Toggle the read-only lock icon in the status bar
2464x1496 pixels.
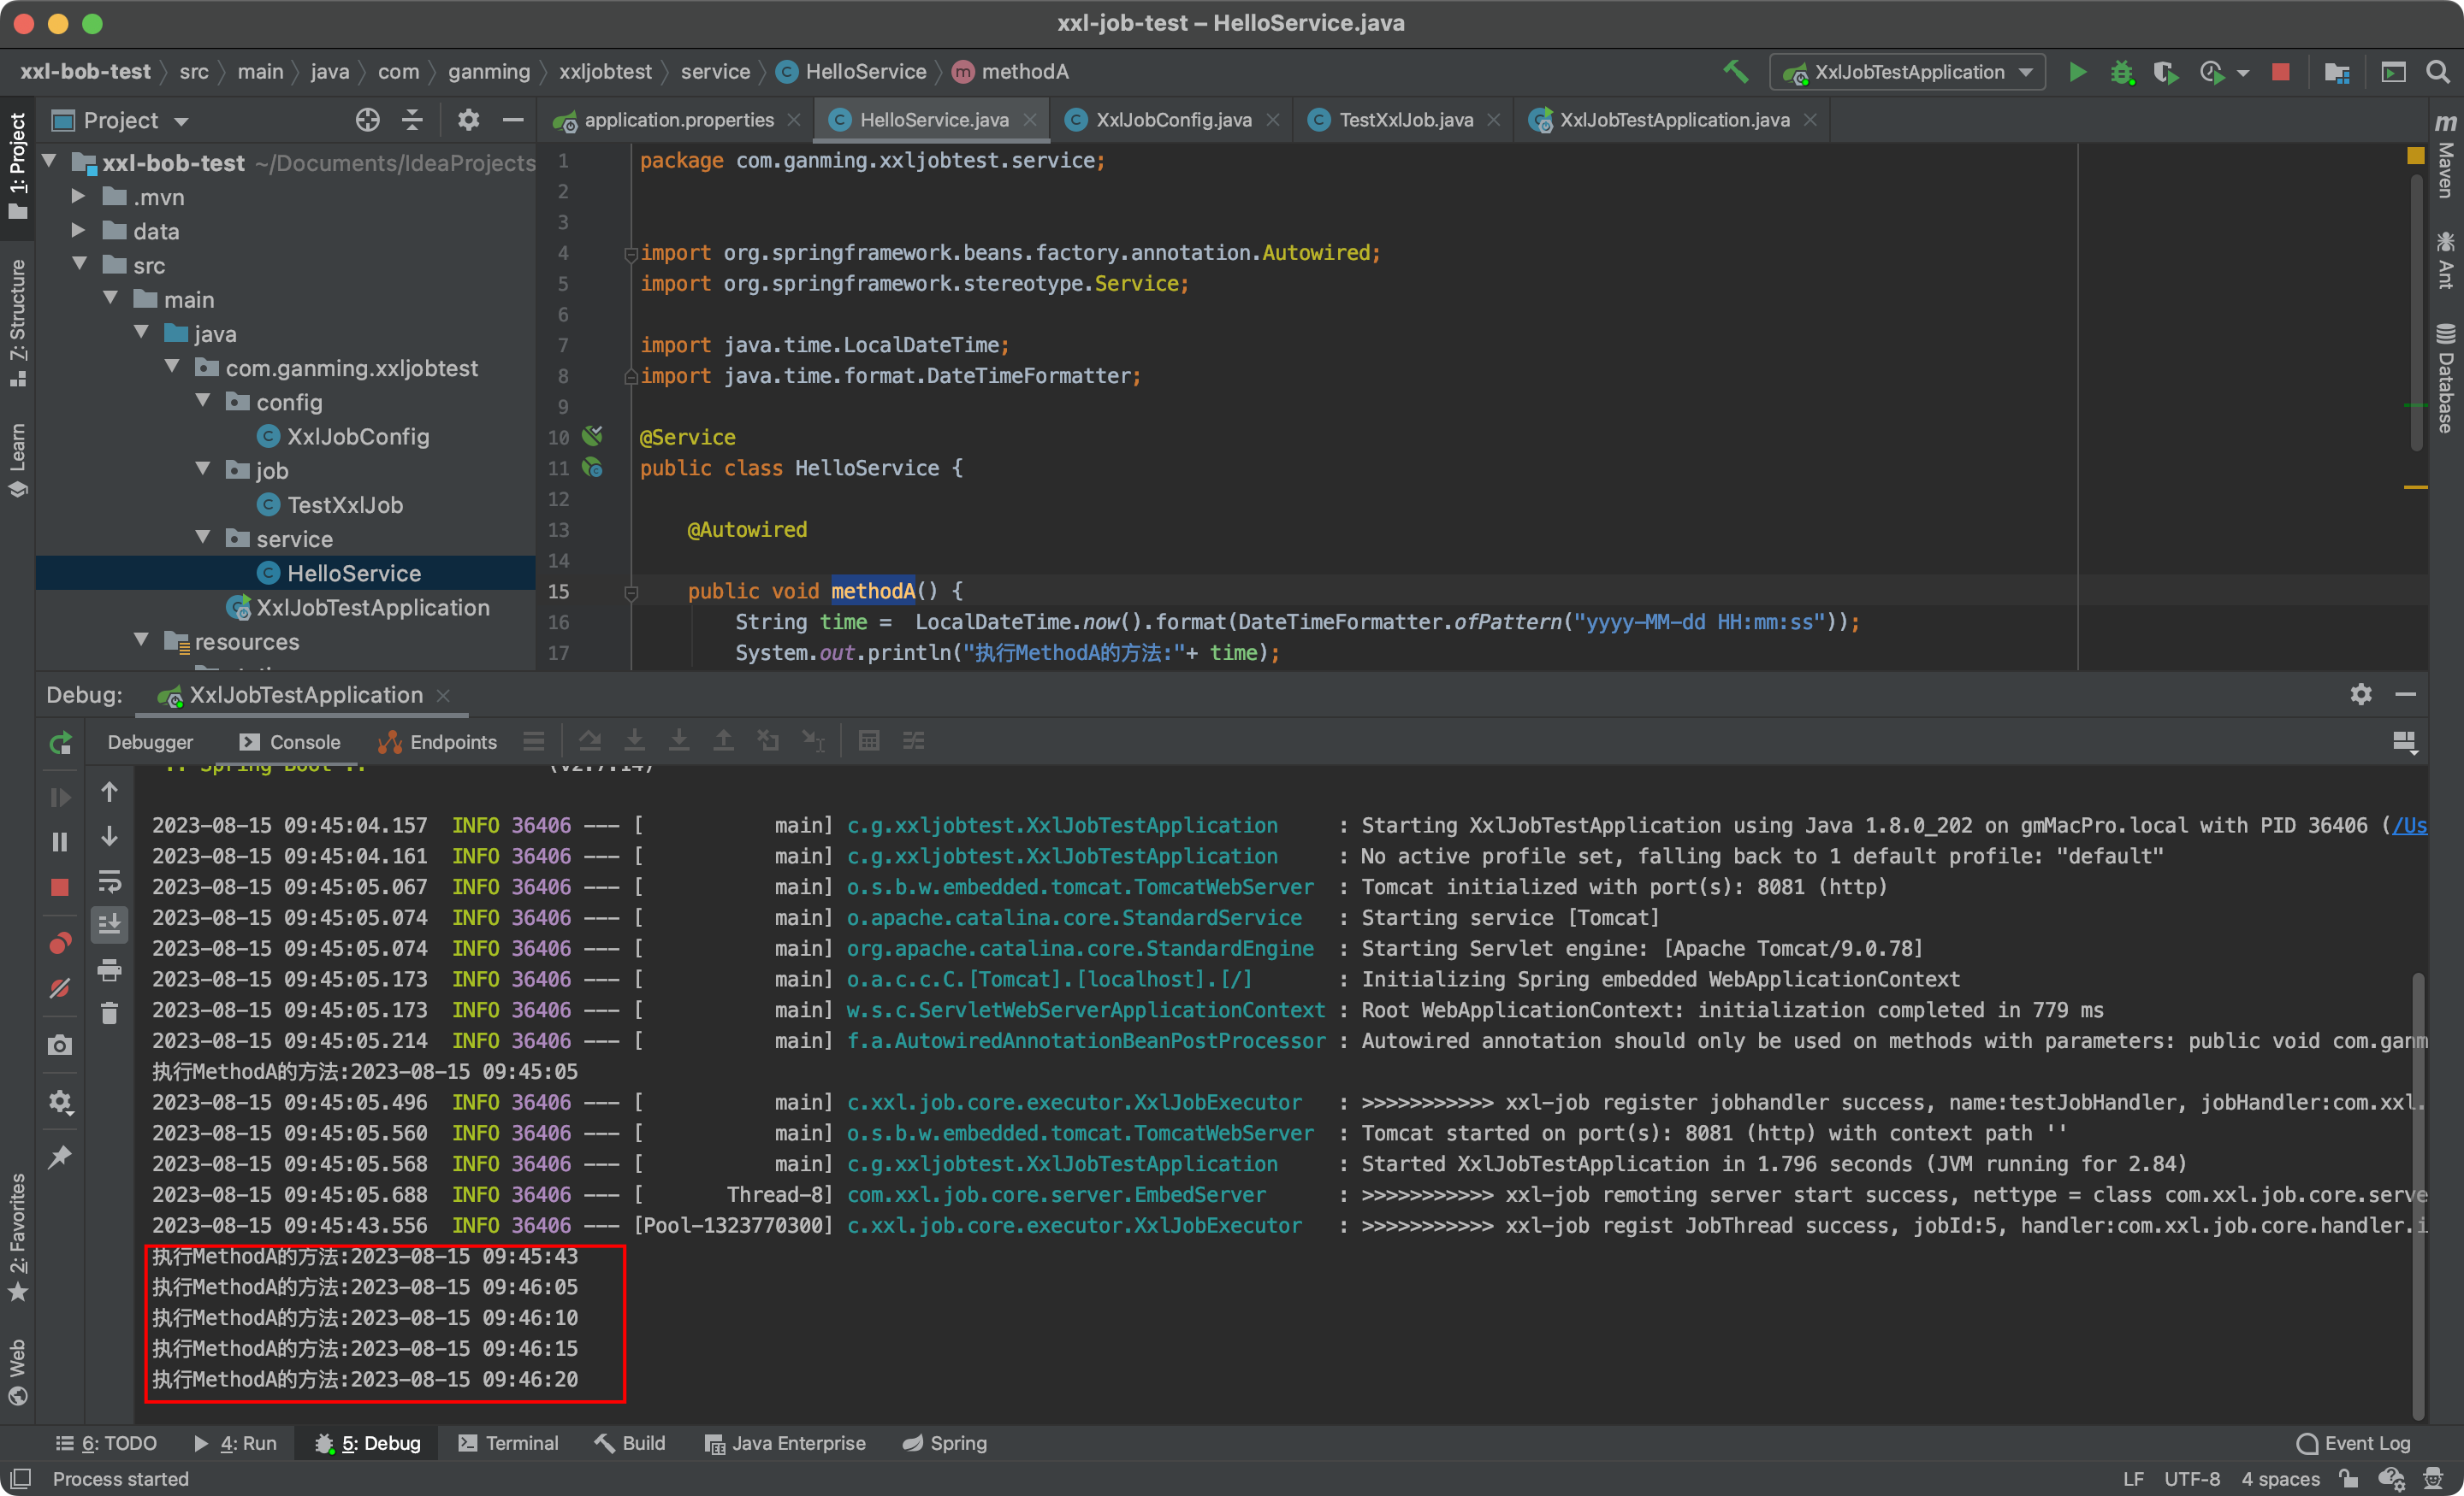tap(2349, 1479)
